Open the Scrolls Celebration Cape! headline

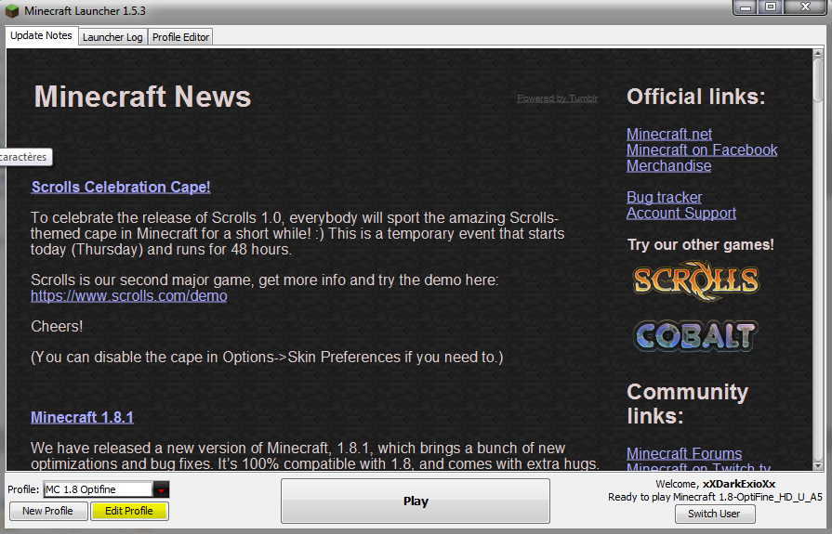121,187
